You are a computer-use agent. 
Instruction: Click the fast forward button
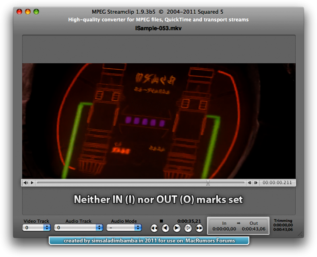pyautogui.click(x=199, y=228)
